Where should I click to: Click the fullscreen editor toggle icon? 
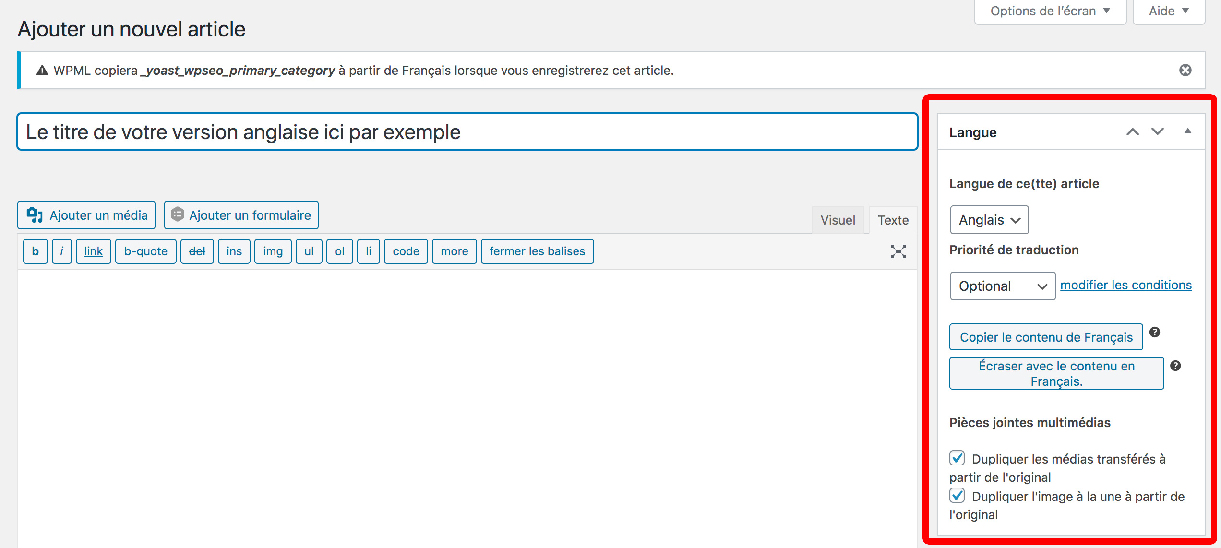coord(899,250)
